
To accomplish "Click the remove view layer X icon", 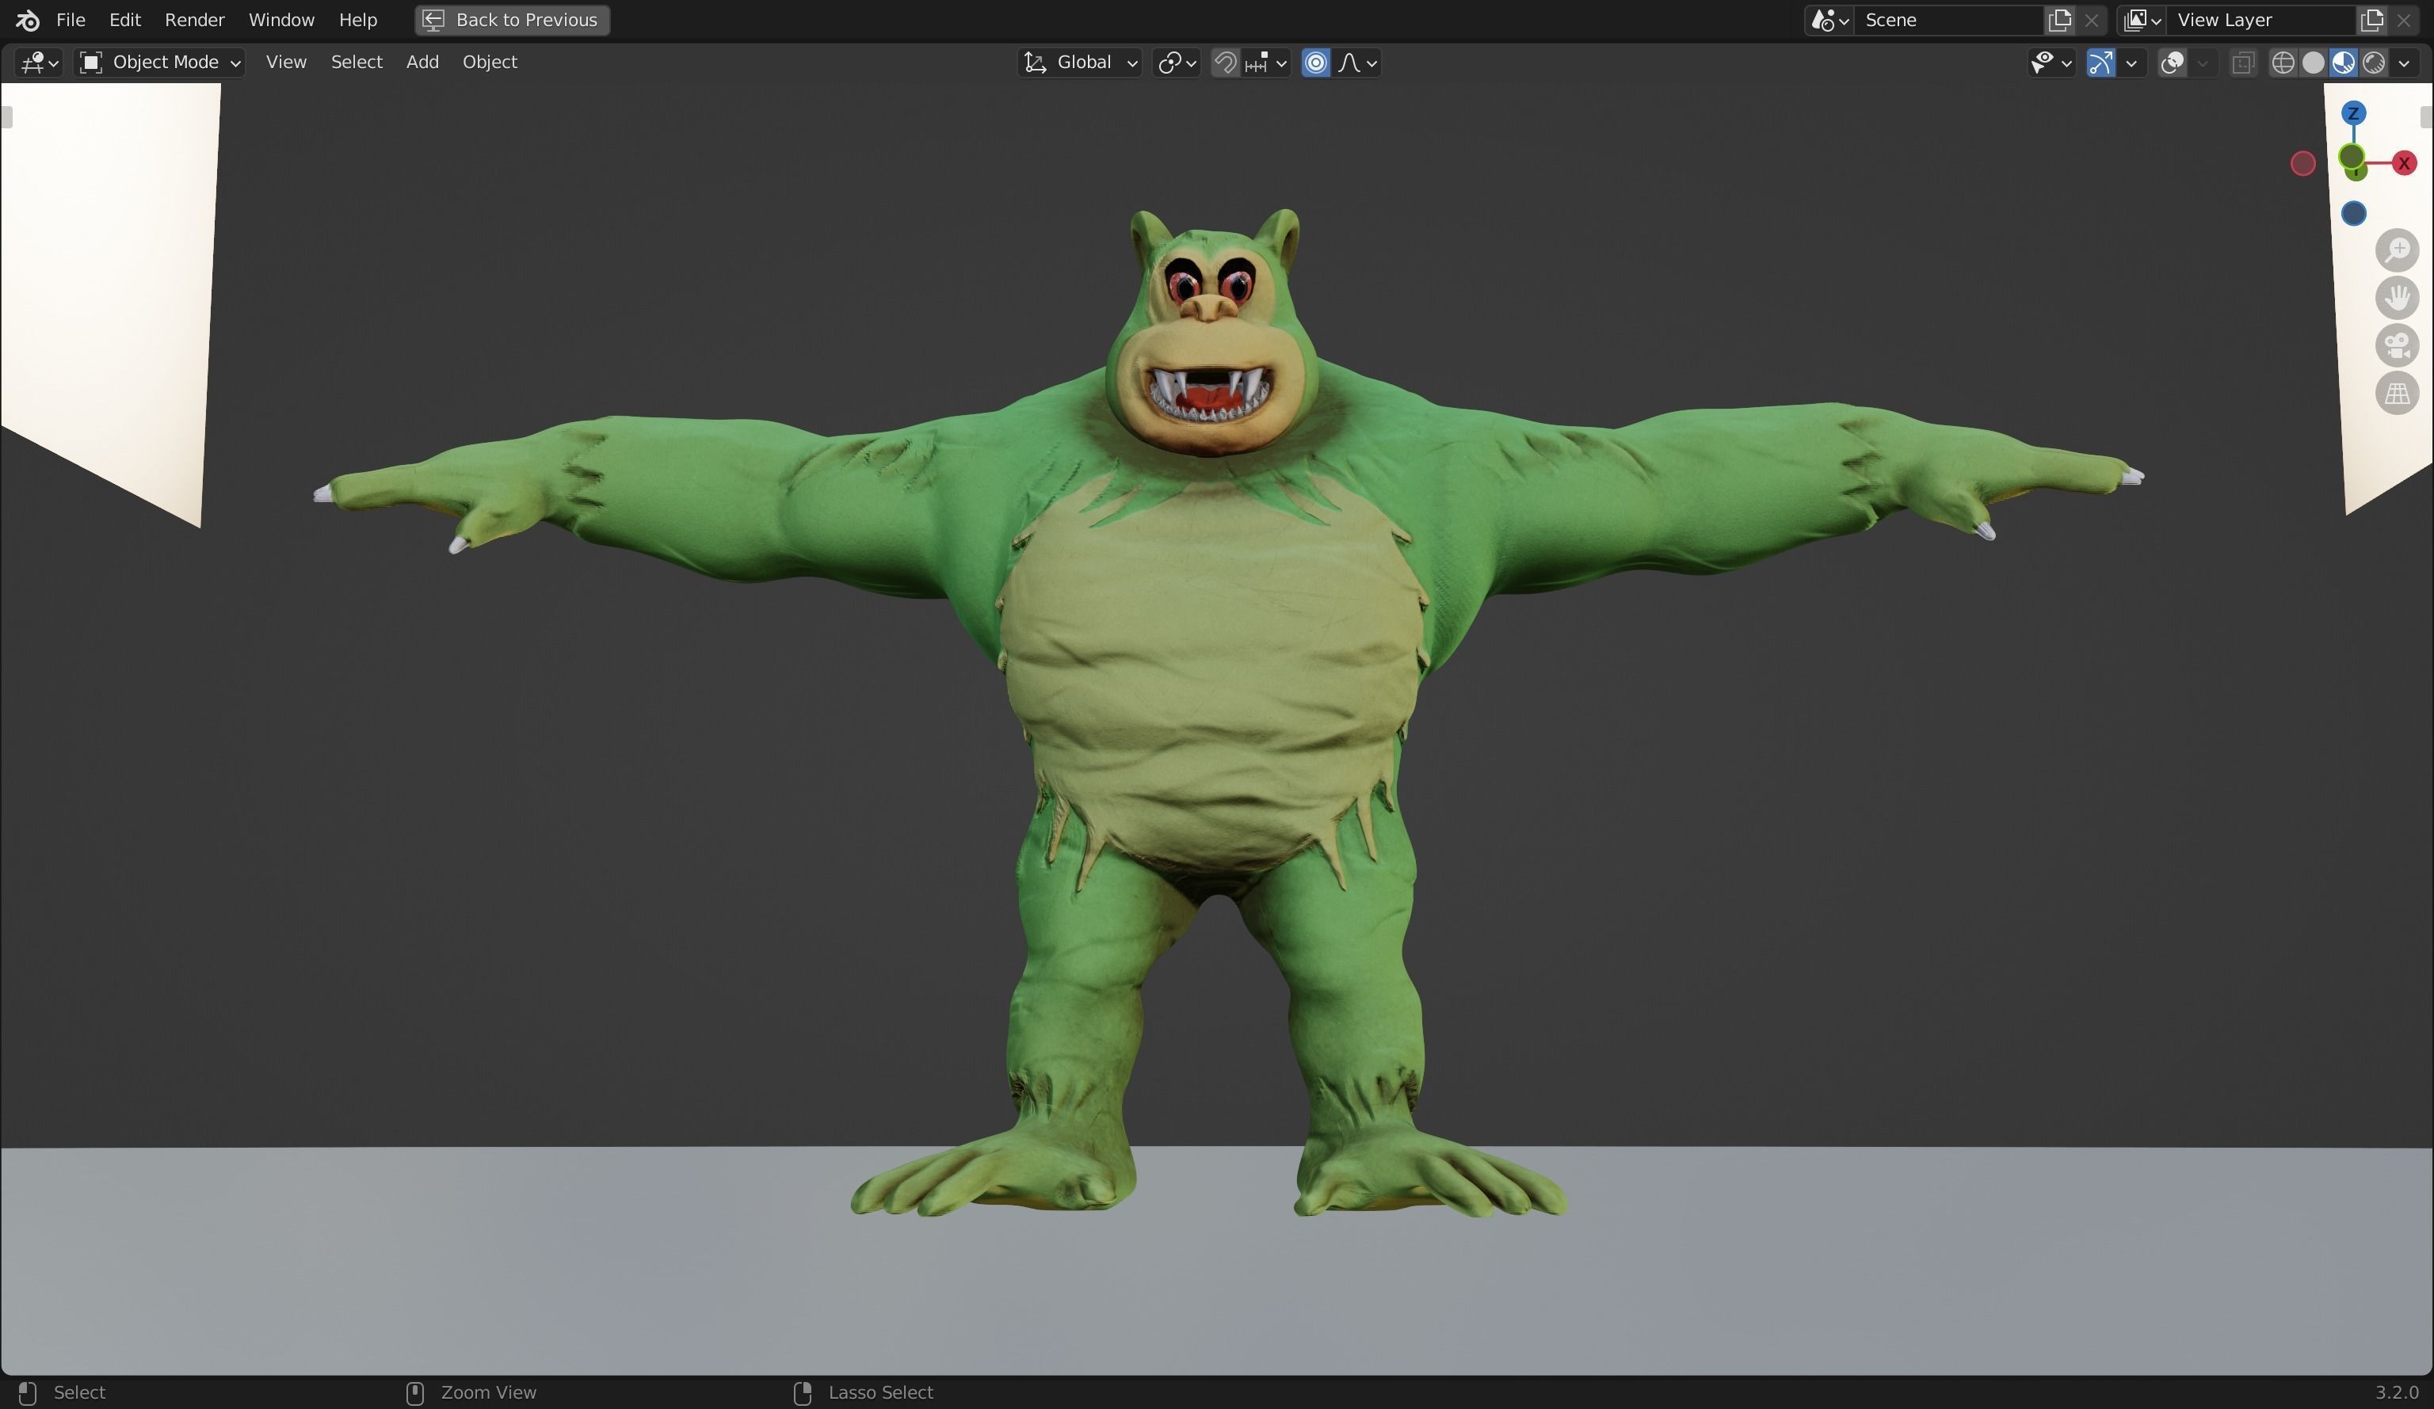I will 2404,21.
